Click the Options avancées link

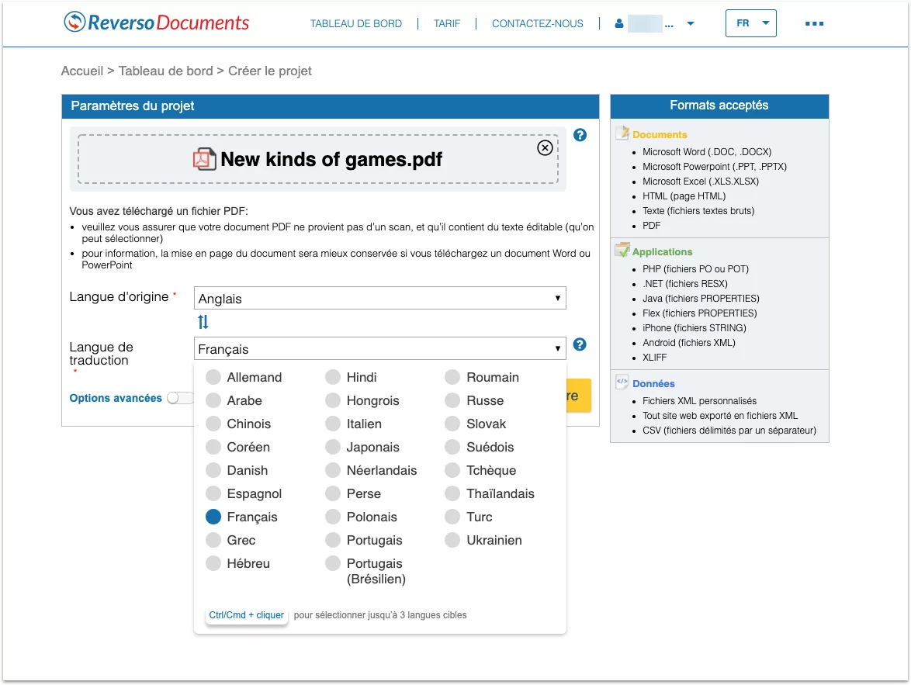click(x=116, y=398)
